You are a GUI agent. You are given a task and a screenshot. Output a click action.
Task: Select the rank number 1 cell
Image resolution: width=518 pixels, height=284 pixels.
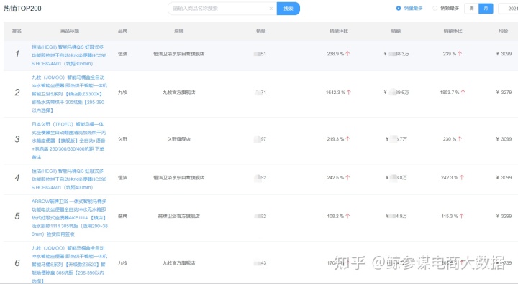pos(17,54)
